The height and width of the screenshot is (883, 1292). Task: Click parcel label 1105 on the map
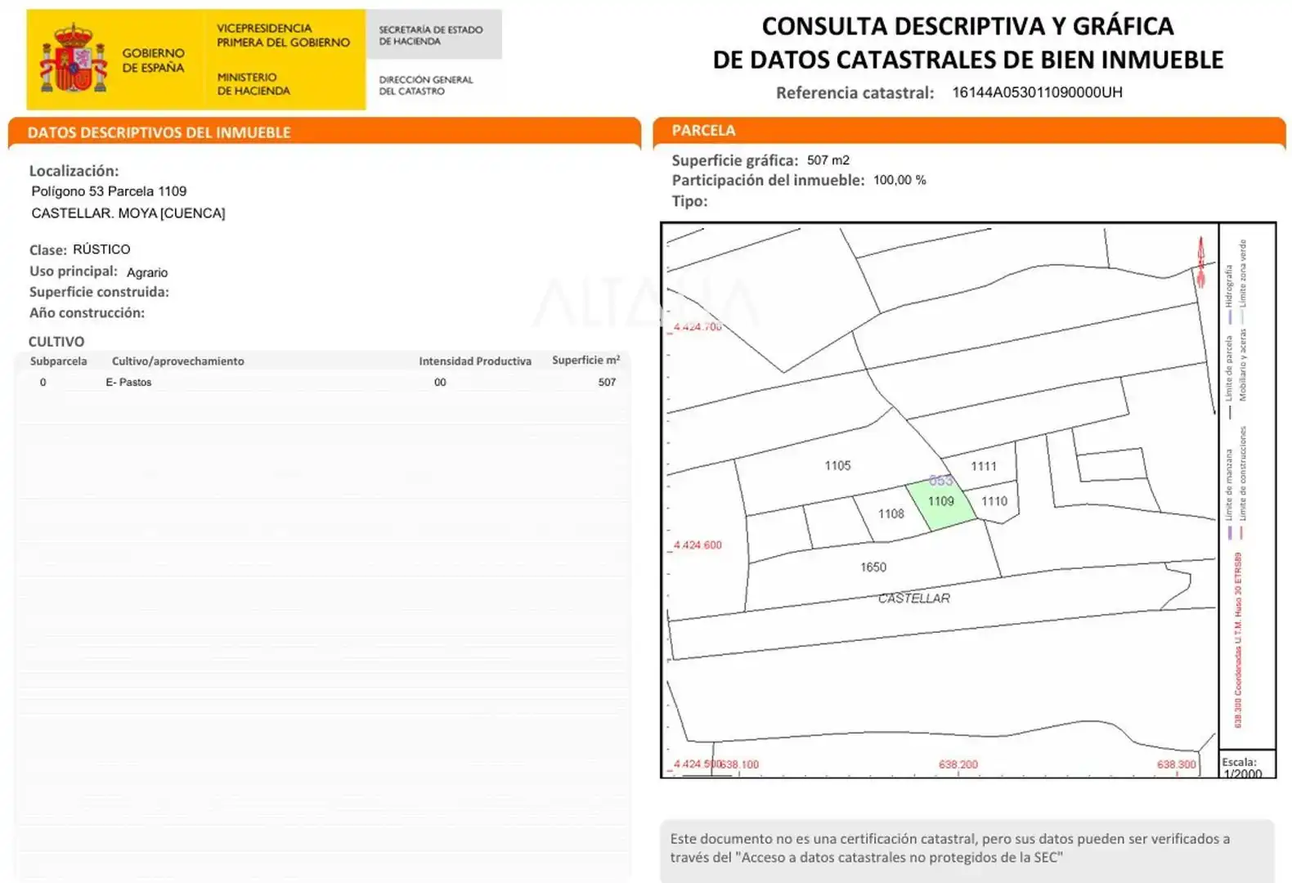837,465
